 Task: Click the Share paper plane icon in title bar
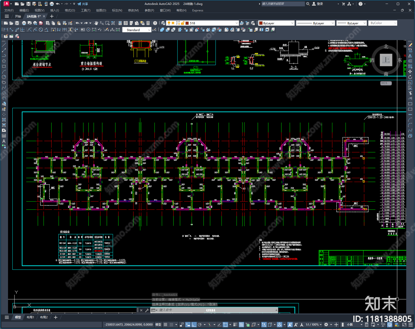pyautogui.click(x=79, y=4)
